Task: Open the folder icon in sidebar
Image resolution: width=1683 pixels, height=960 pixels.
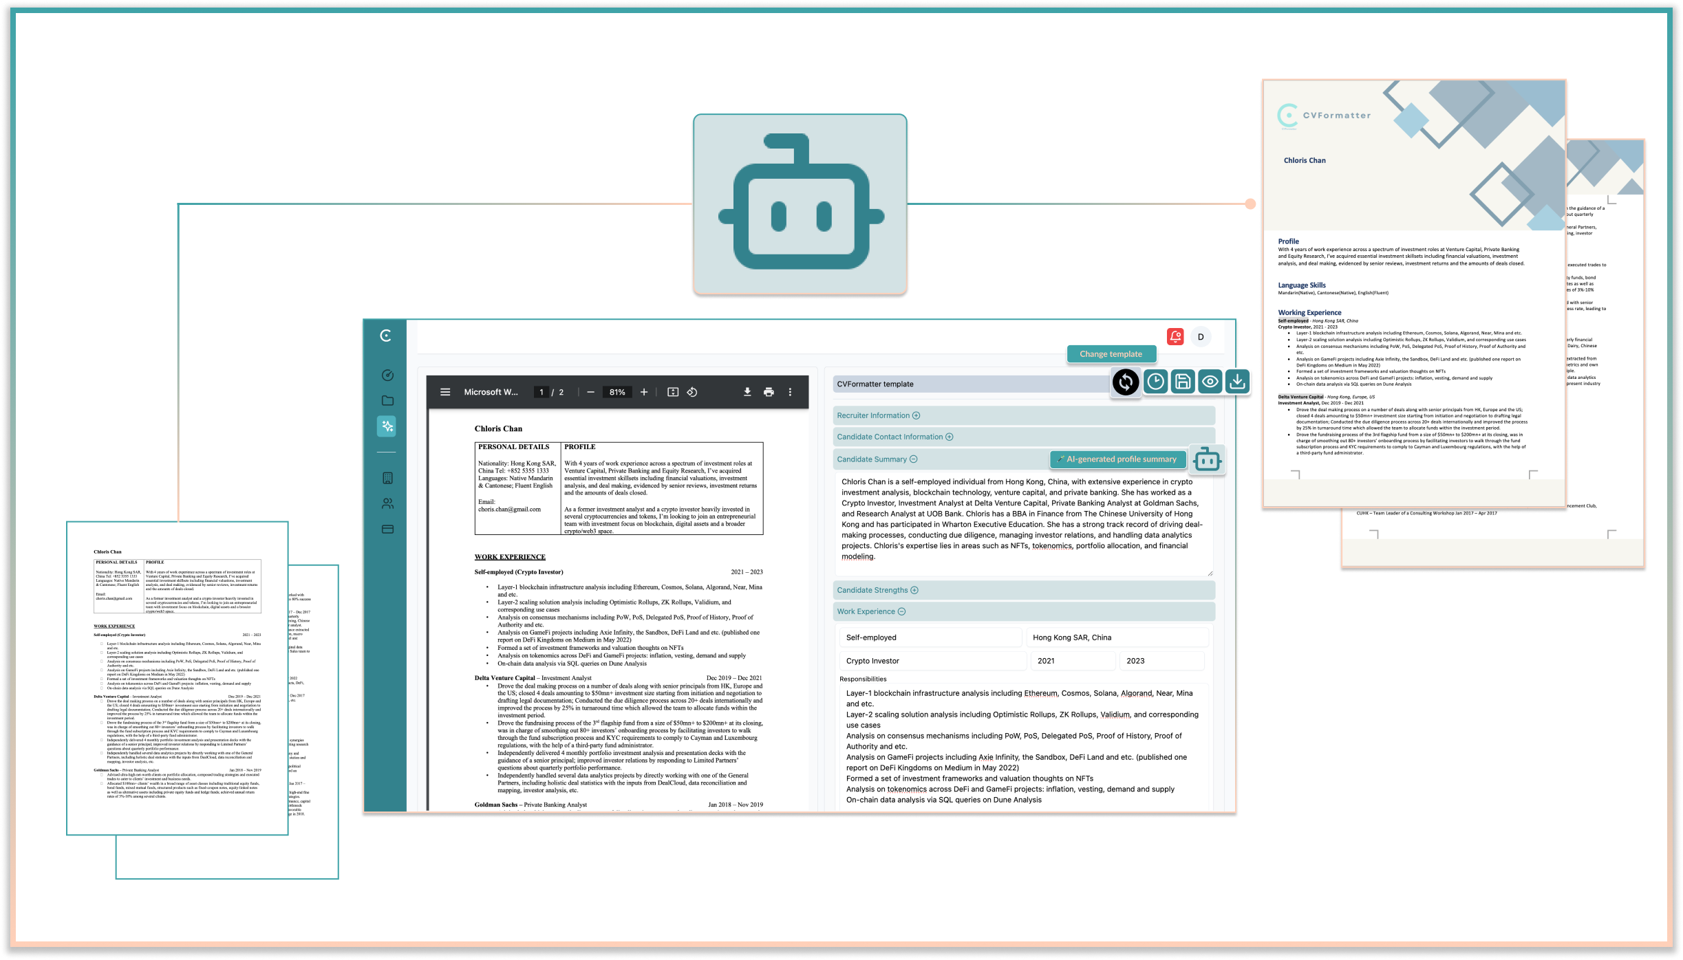Action: coord(387,401)
